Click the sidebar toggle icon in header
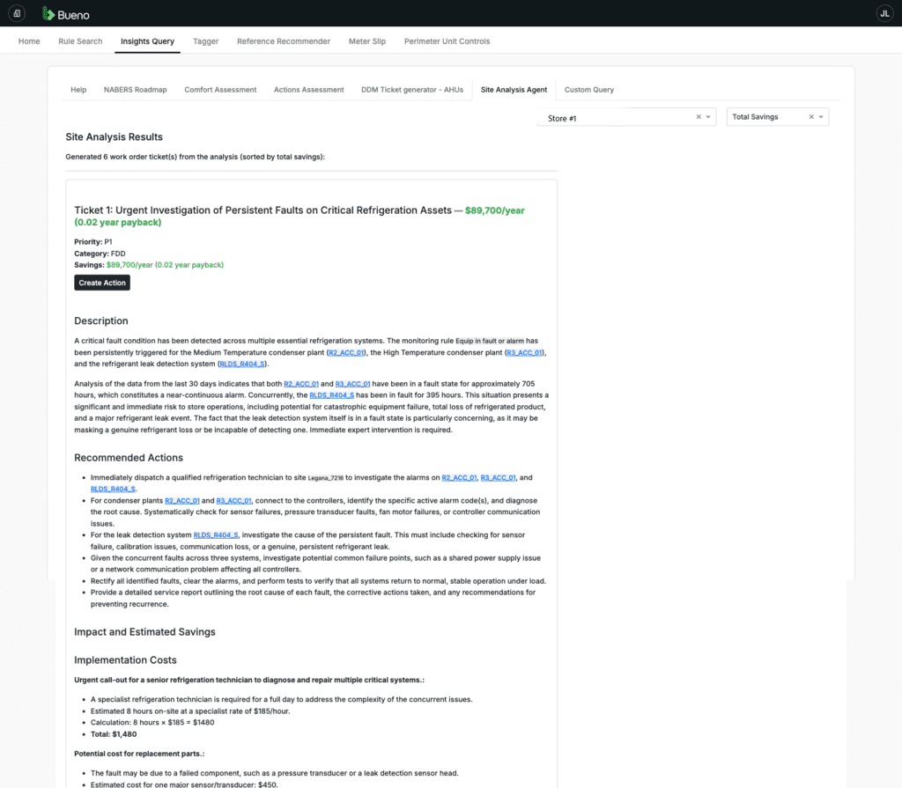Screen dimensions: 902x788 (17, 13)
